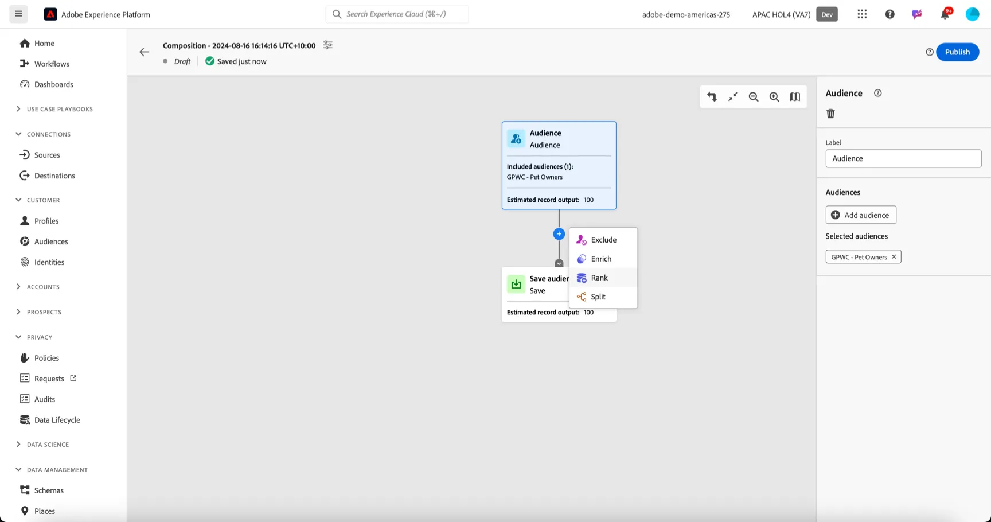Open user profile avatar

click(x=972, y=14)
